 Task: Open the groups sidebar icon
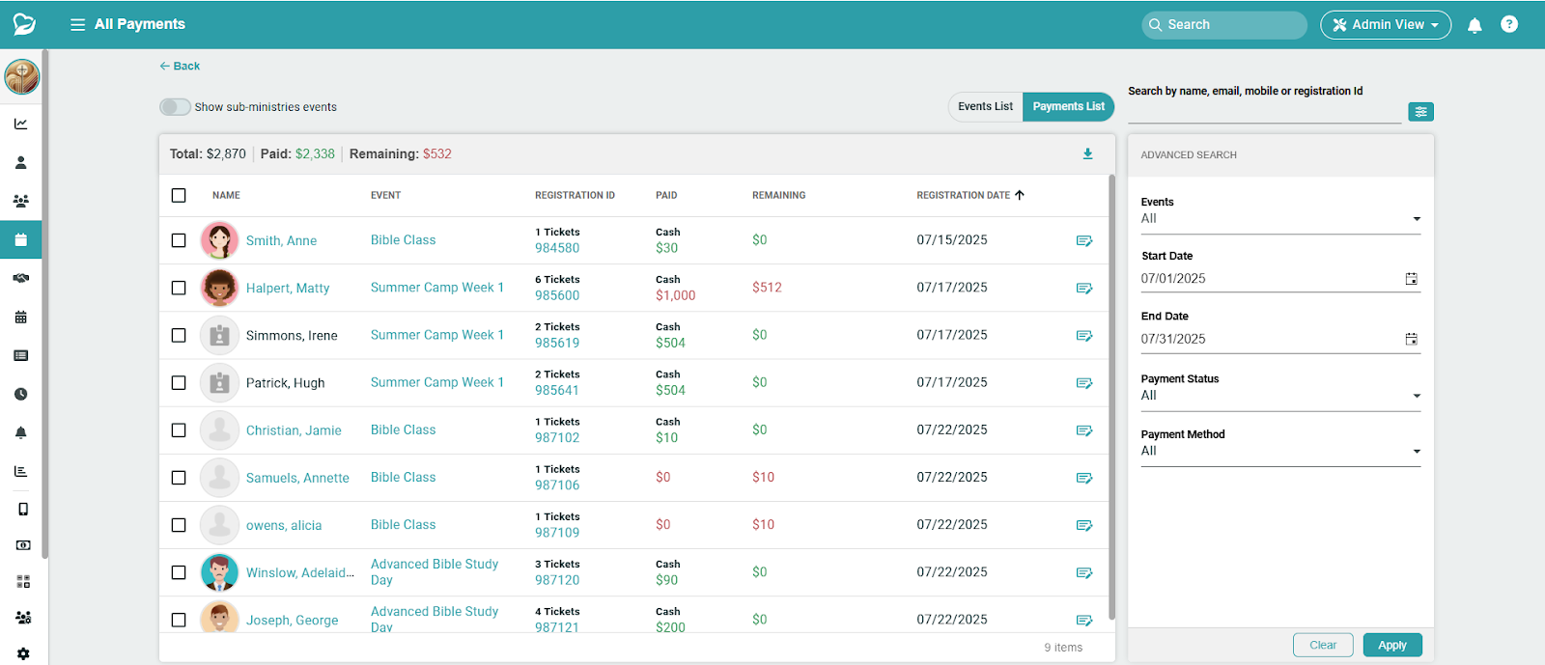click(21, 201)
